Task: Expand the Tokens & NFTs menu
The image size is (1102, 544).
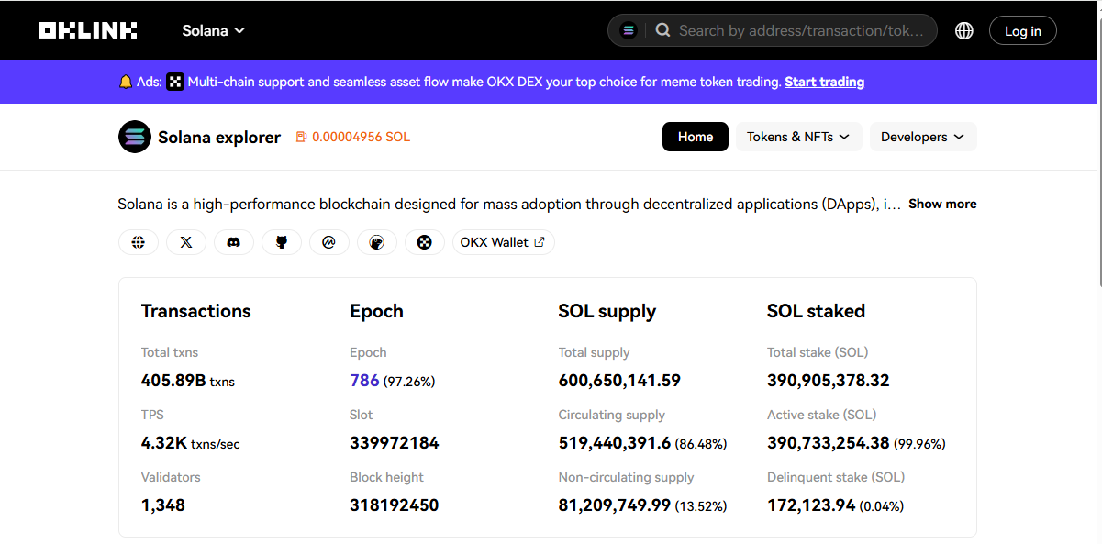Action: [799, 137]
